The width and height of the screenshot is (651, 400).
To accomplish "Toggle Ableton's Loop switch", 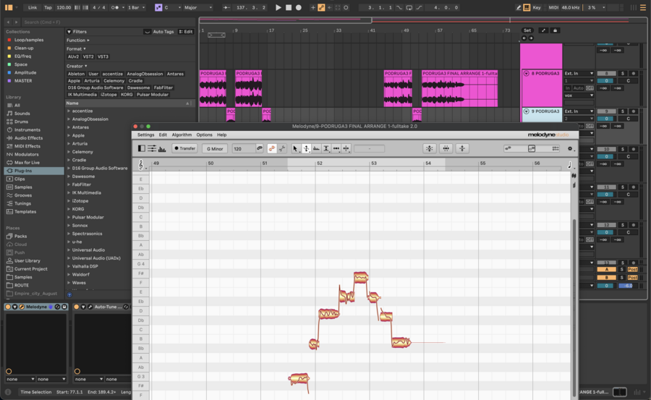I will 409,7.
